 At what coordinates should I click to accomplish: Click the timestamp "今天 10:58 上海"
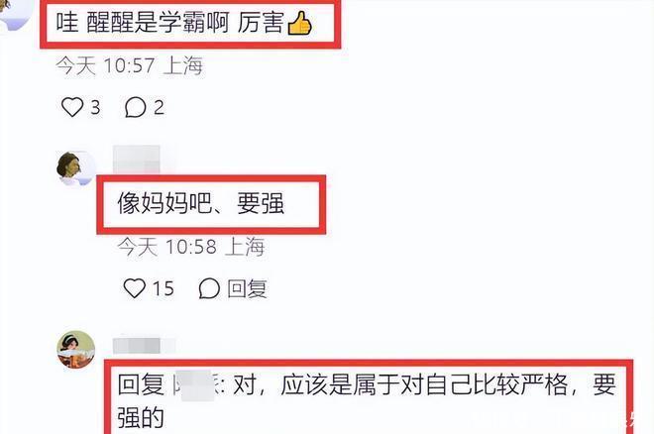click(x=191, y=247)
